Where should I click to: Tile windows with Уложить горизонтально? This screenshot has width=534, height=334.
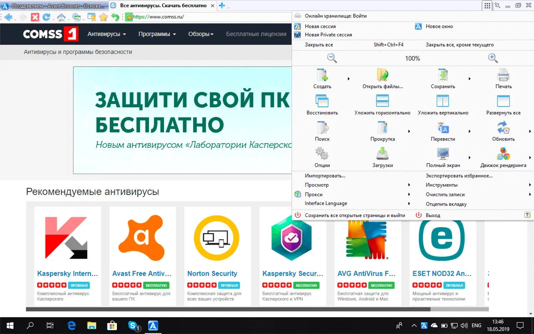[383, 101]
